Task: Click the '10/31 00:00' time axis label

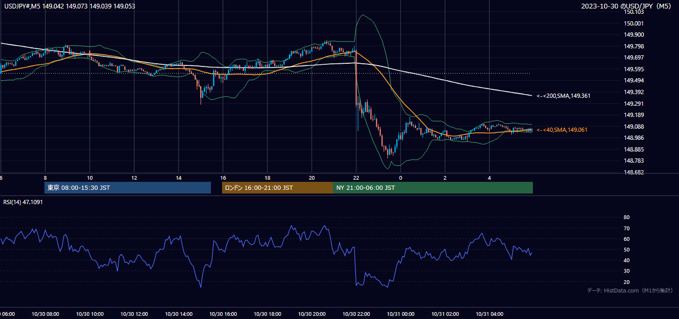Action: pyautogui.click(x=401, y=314)
